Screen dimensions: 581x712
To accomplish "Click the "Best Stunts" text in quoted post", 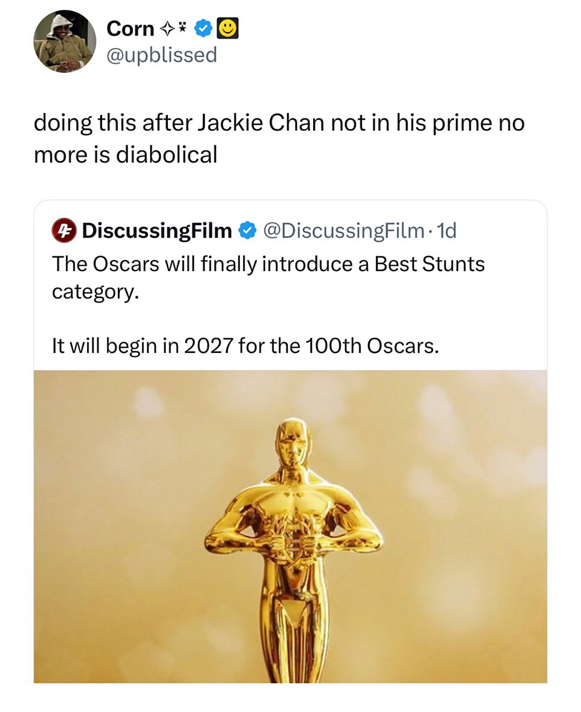I will [429, 264].
